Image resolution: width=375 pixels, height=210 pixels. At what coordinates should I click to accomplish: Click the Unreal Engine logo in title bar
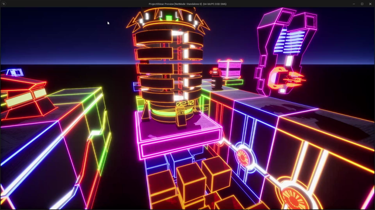point(4,3)
